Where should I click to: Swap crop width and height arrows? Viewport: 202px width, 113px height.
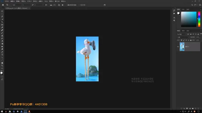(x=32, y=5)
